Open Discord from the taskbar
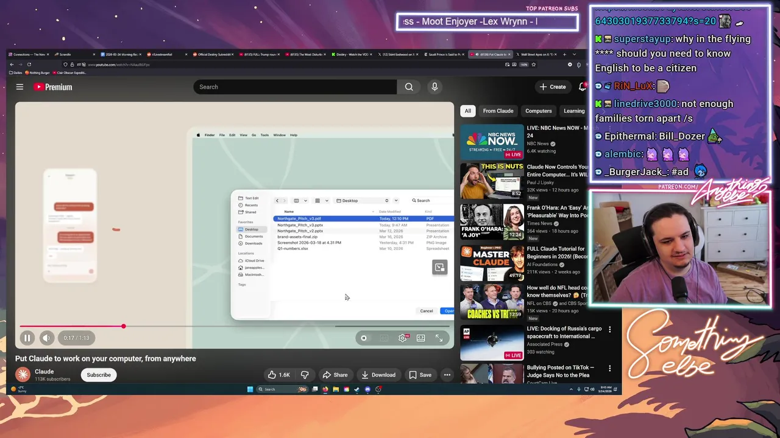The width and height of the screenshot is (780, 438). point(367,389)
